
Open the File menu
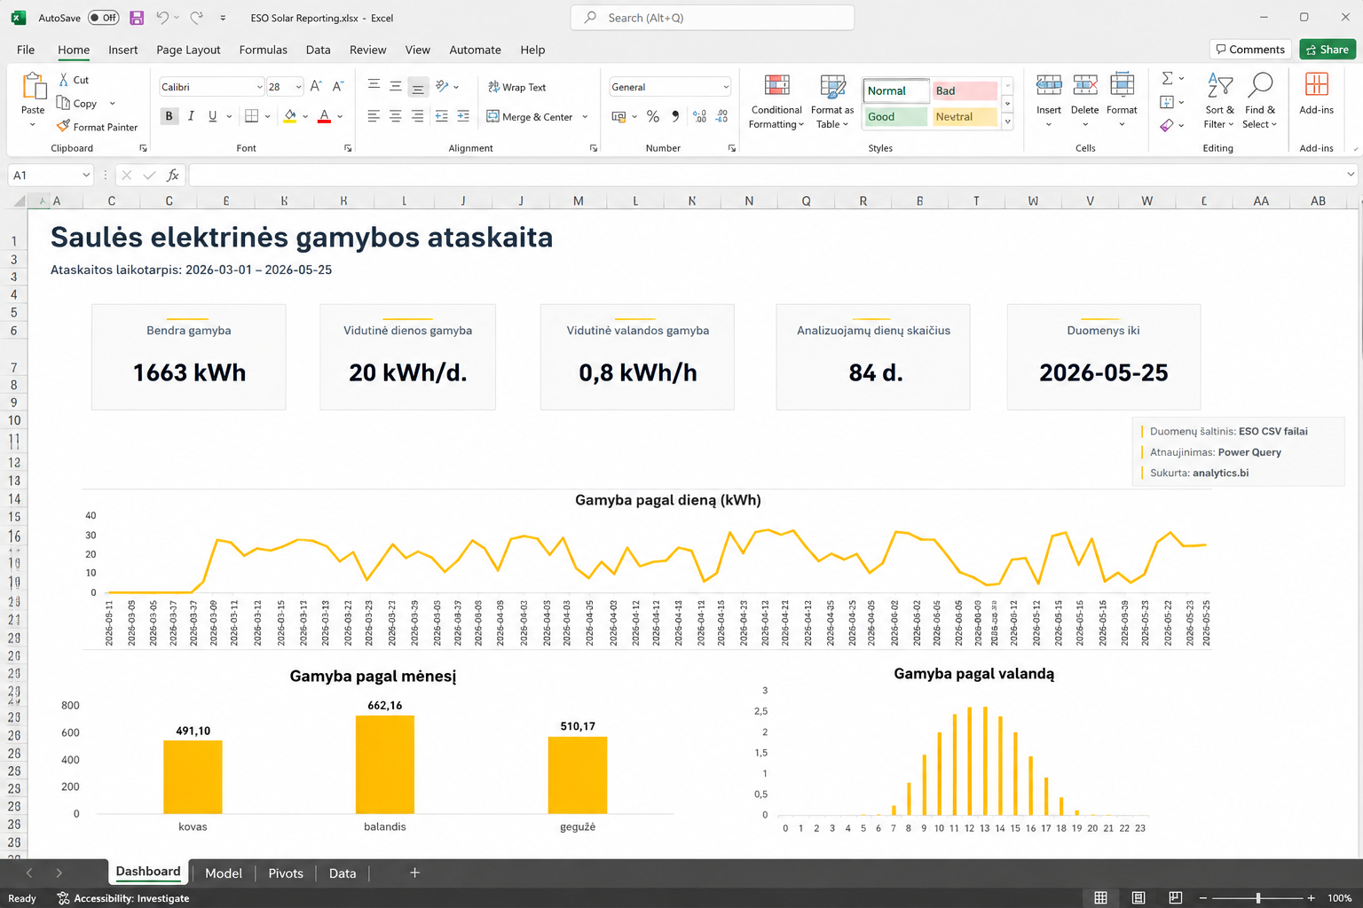26,50
